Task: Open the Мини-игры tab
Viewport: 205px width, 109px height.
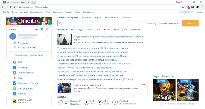Action: pos(168,76)
